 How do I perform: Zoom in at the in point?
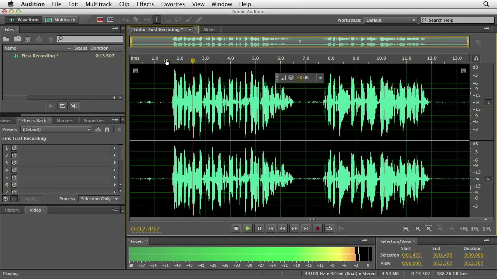pos(464,229)
